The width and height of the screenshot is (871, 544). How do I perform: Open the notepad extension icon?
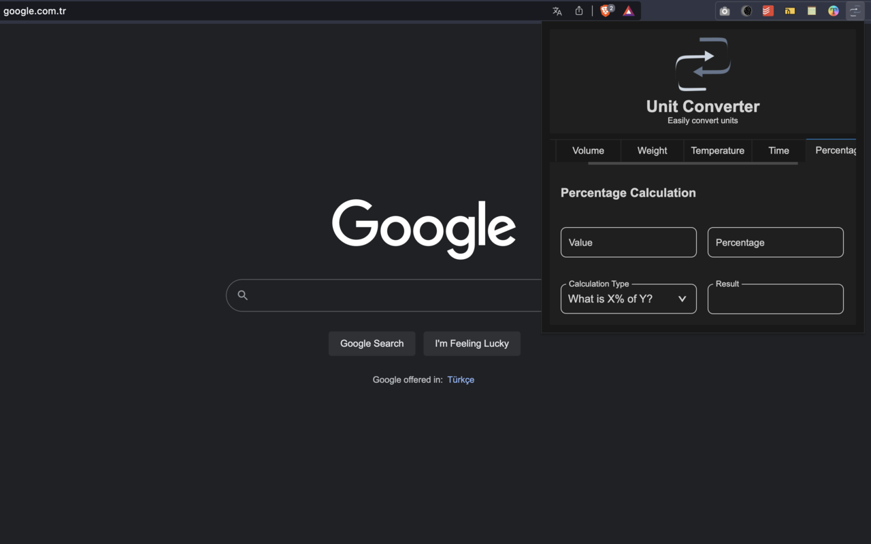coord(811,10)
